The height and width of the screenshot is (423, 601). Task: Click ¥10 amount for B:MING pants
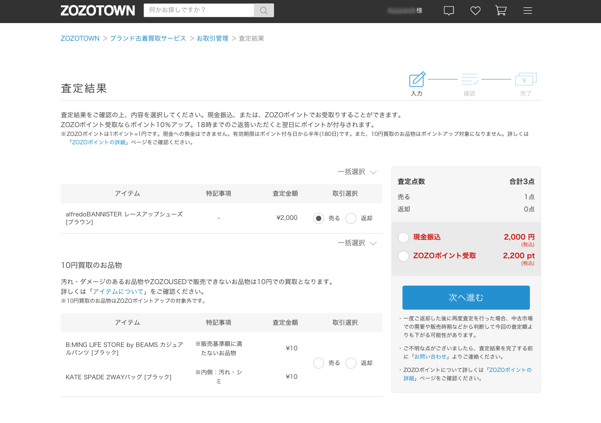click(x=292, y=348)
